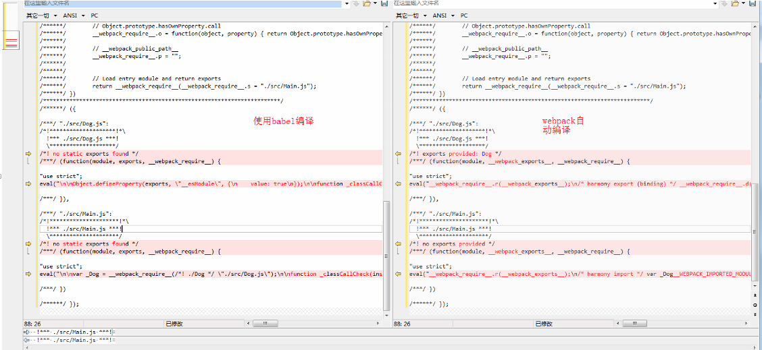Open left pane ANSI encoding dropdown
Image resolution: width=762 pixels, height=350 pixels.
[74, 16]
